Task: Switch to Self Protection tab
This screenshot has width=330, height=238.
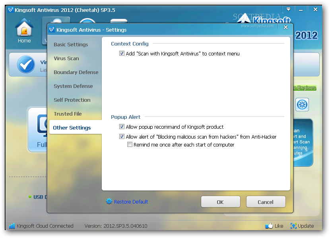Action: click(x=72, y=100)
